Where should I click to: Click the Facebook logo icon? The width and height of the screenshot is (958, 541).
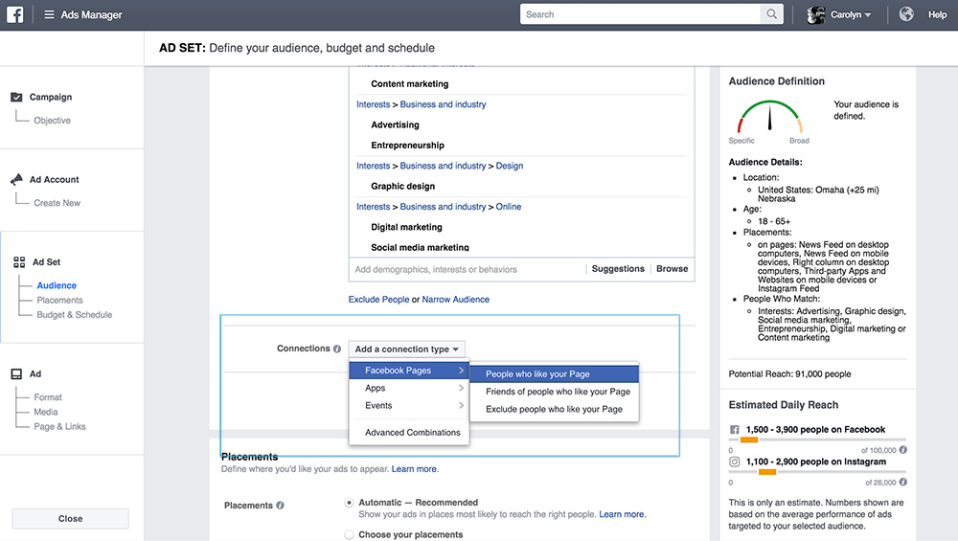point(14,14)
